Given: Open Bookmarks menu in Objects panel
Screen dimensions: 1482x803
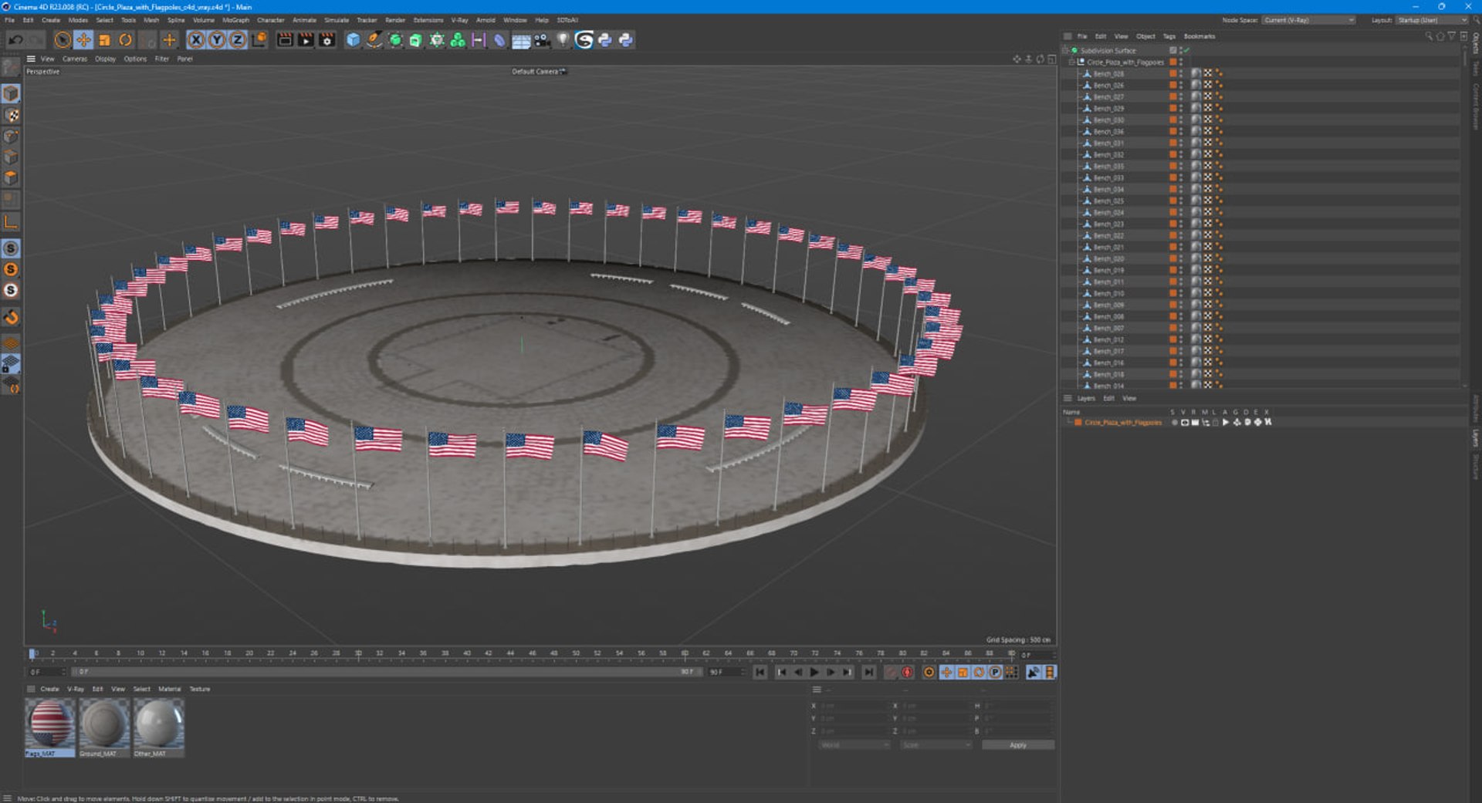Looking at the screenshot, I should click(x=1199, y=36).
